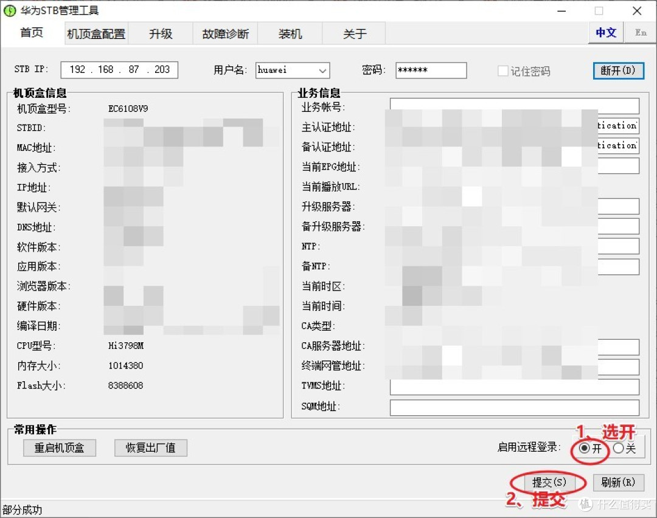Screen dimensions: 657x518
Task: Click the 断开(D) disconnect button
Action: coord(619,71)
